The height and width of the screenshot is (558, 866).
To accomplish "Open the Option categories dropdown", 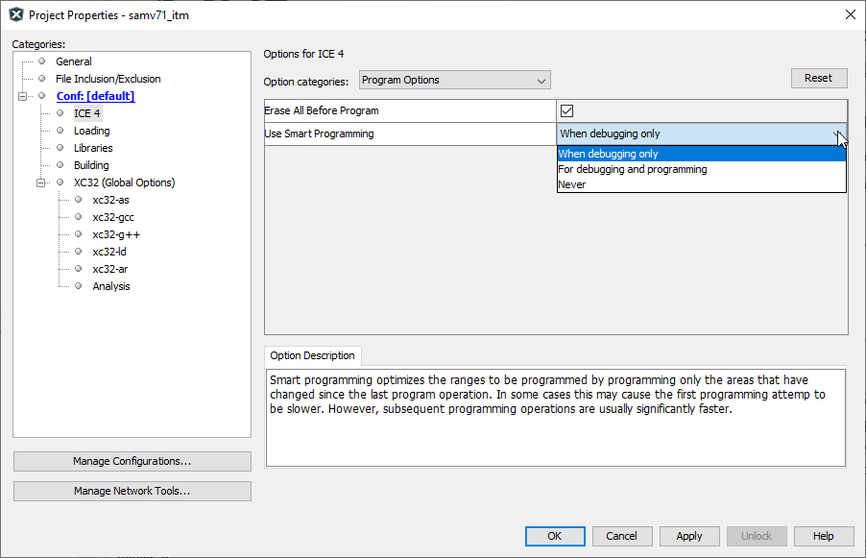I will coord(454,81).
